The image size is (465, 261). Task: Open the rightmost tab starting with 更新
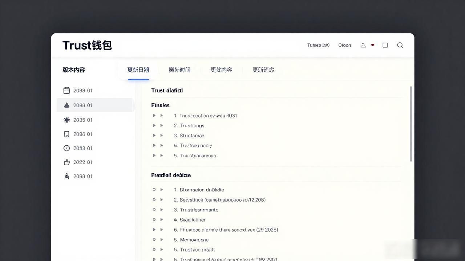[263, 70]
